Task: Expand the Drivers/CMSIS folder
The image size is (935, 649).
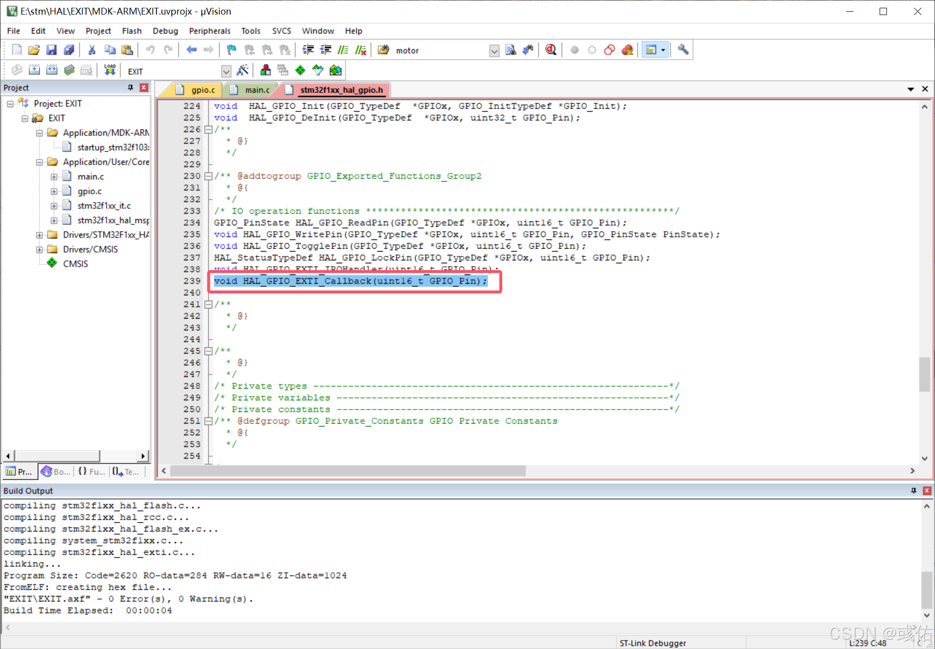Action: pyautogui.click(x=39, y=250)
